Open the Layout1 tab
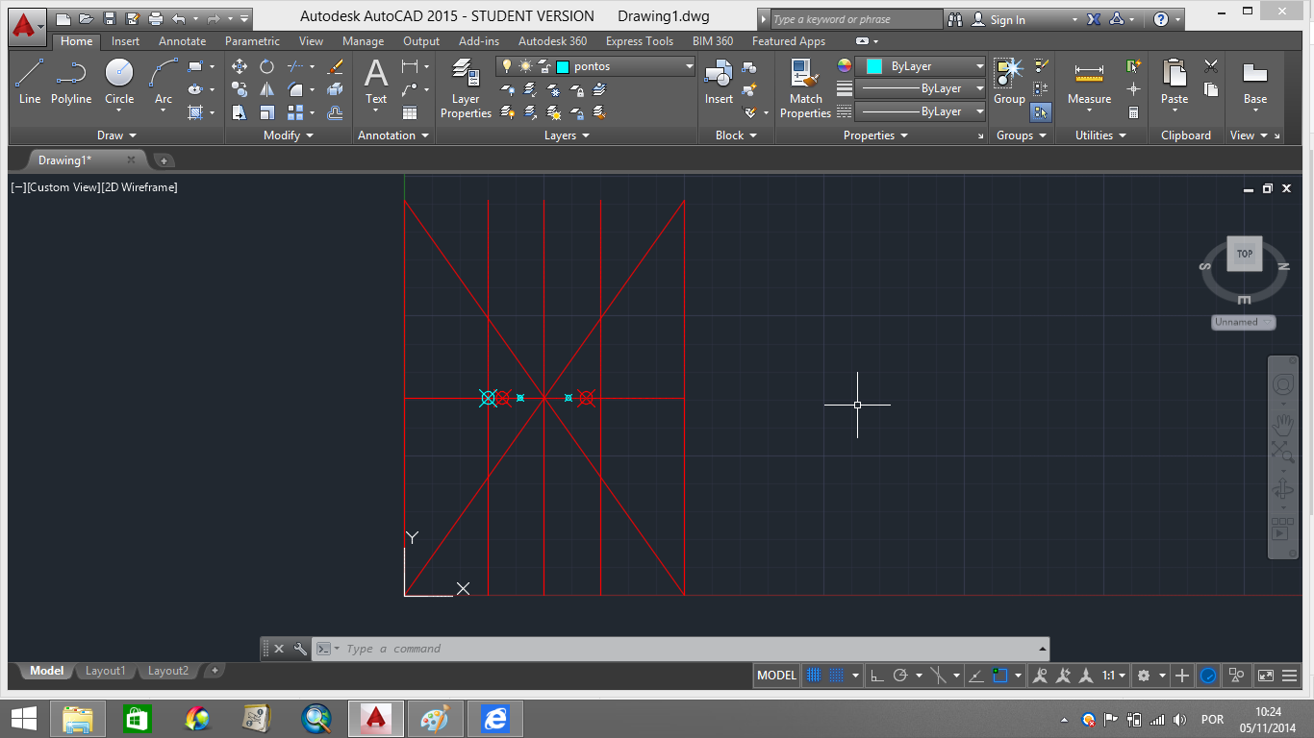 click(x=105, y=671)
